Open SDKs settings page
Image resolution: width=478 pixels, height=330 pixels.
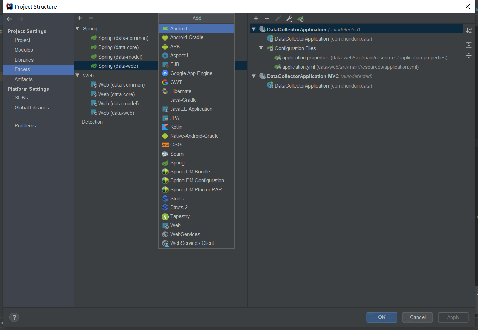[x=21, y=98]
